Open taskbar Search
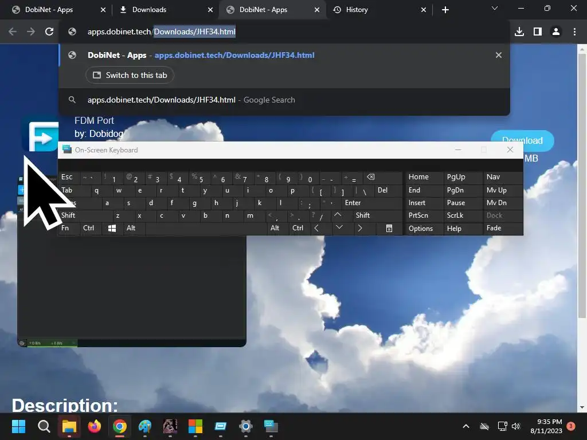This screenshot has width=587, height=440. (x=44, y=426)
